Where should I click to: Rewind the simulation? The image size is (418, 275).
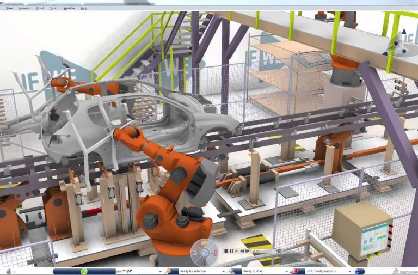(243, 251)
